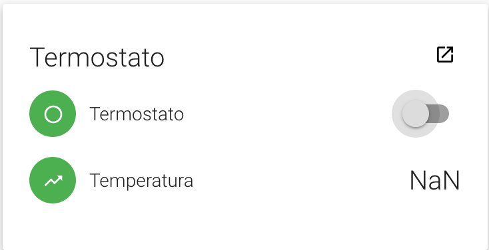The image size is (489, 250).
Task: Click blank area between Termostato label and switch
Action: (287, 114)
